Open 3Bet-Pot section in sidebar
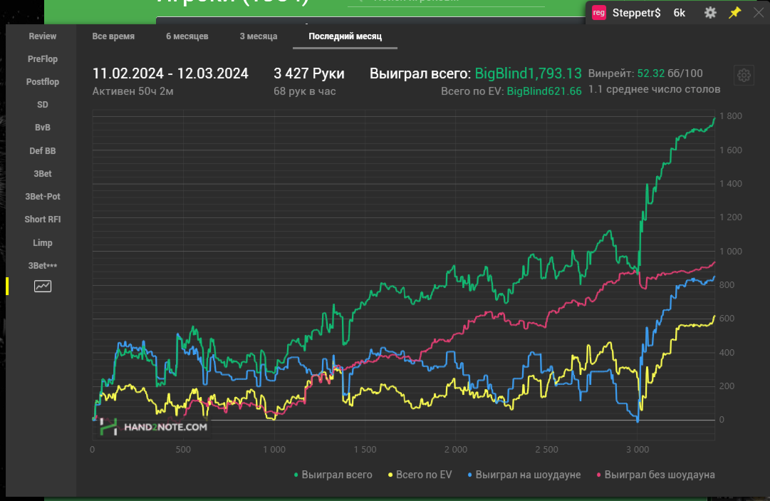 (x=42, y=197)
